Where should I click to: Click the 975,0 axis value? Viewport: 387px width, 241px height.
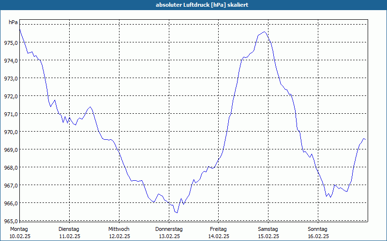click(x=11, y=43)
